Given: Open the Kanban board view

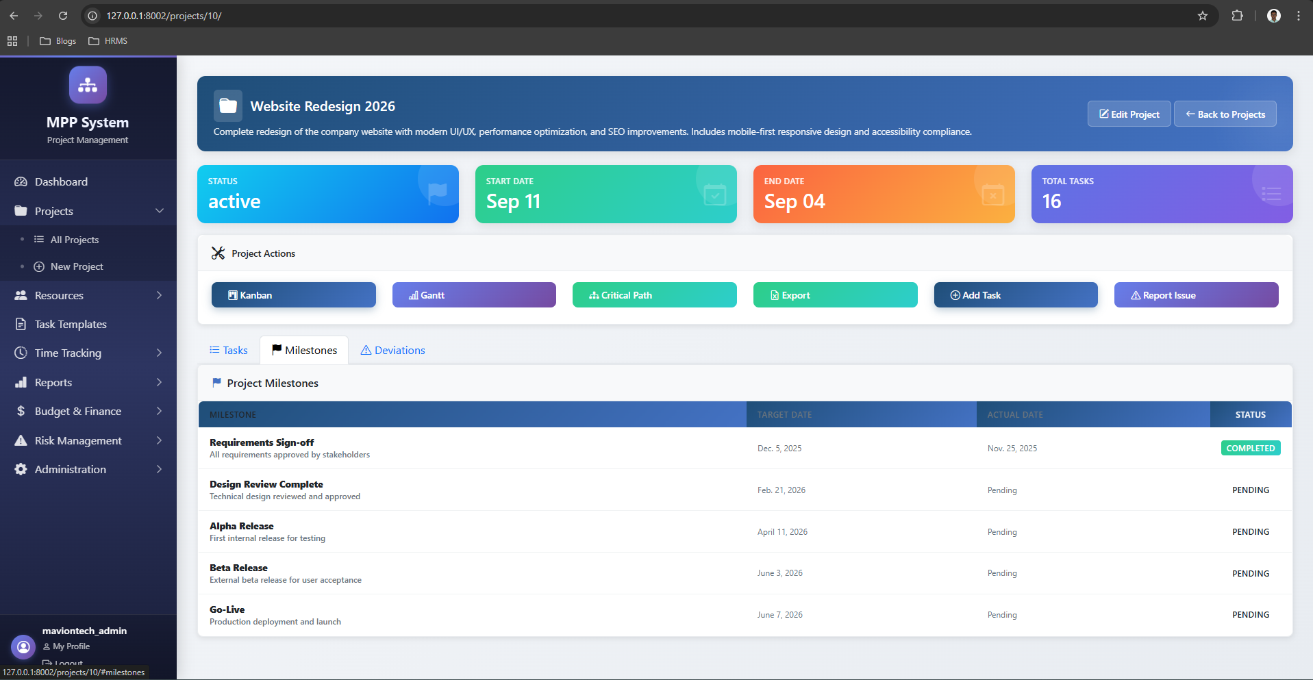Looking at the screenshot, I should [x=293, y=295].
